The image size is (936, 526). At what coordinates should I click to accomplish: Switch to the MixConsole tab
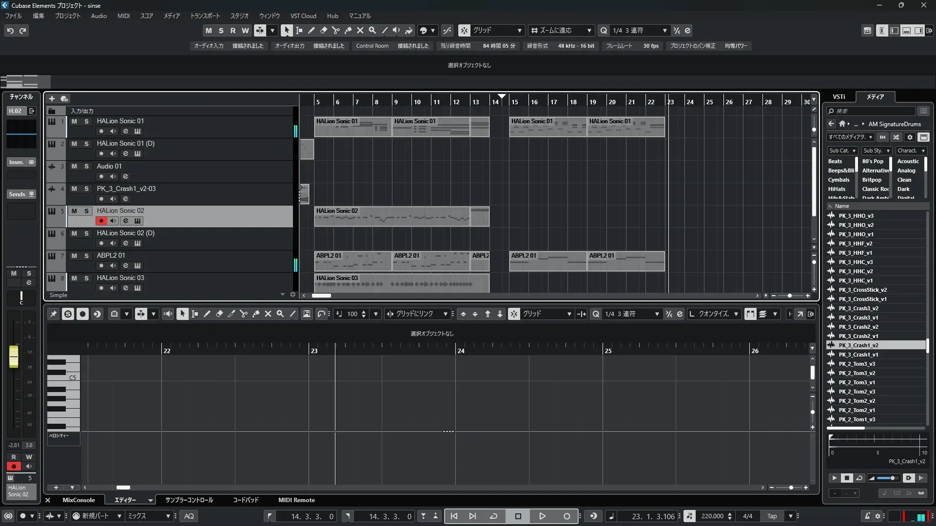78,500
